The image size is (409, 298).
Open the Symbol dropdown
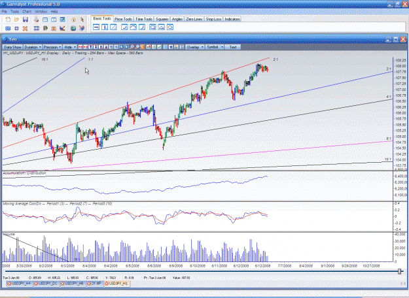(215, 47)
